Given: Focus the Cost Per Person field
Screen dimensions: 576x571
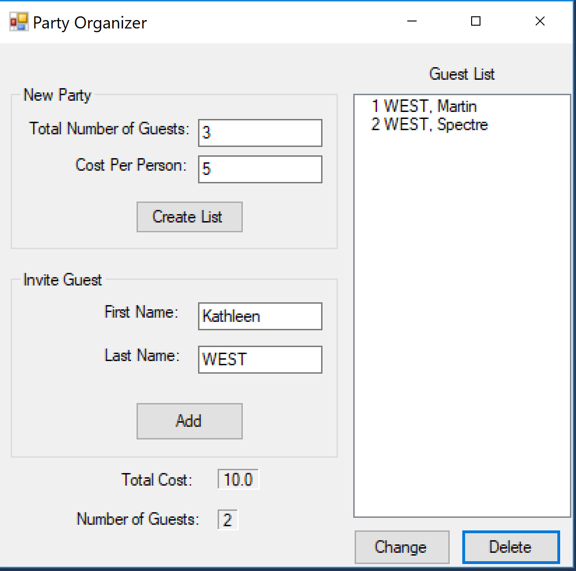Looking at the screenshot, I should [x=260, y=169].
